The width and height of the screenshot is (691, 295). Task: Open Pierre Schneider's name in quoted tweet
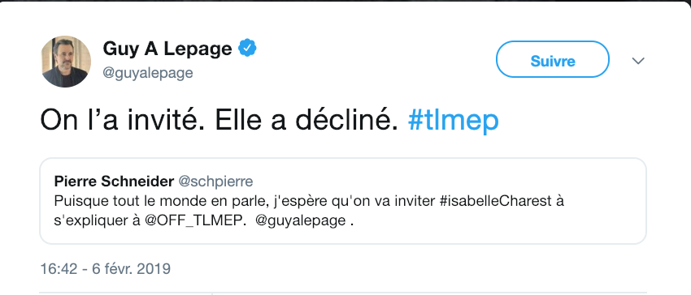click(114, 181)
